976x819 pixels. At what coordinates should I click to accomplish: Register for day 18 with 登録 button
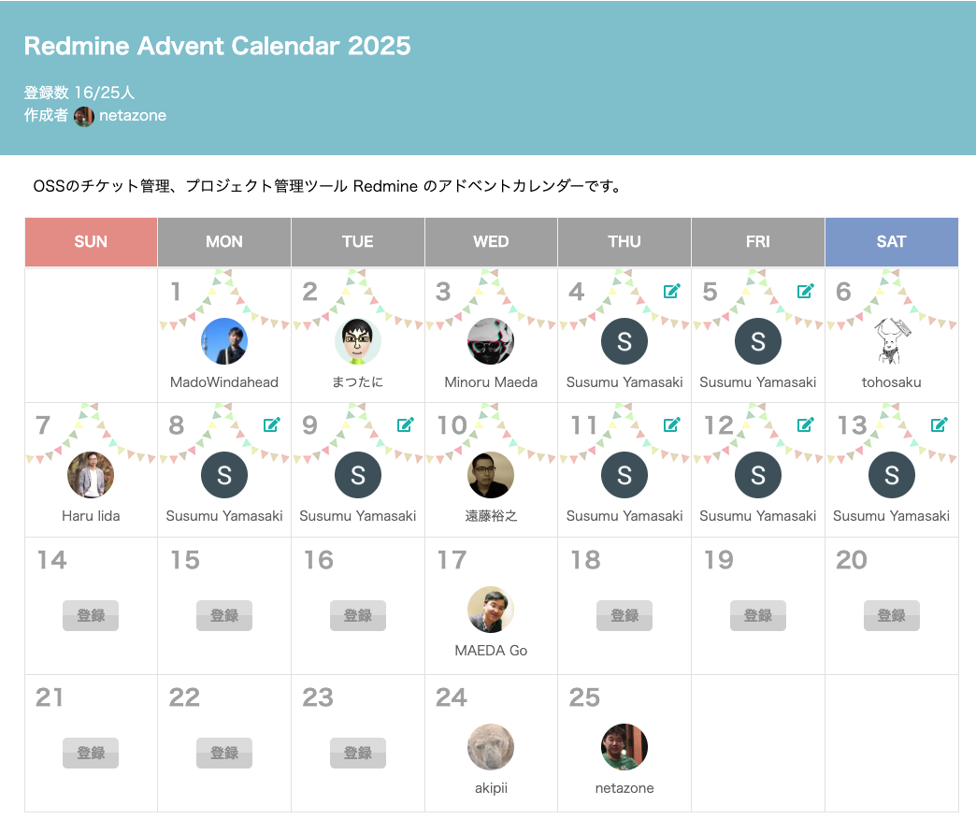(x=624, y=615)
